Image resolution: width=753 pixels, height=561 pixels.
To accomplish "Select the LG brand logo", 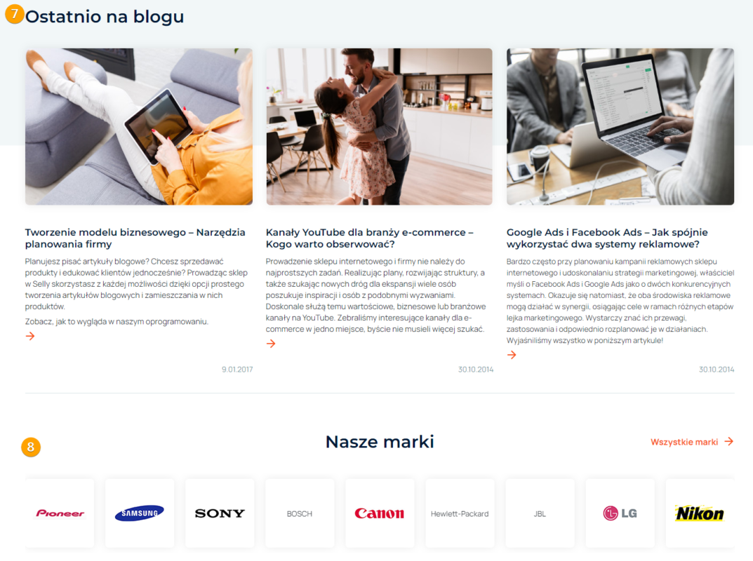I will pyautogui.click(x=620, y=513).
